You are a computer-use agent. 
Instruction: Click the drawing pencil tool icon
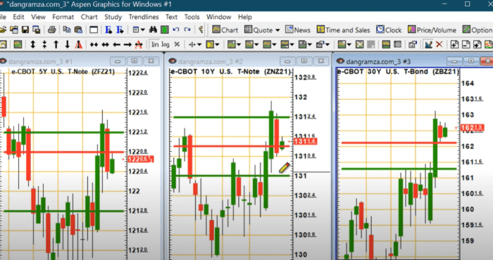tap(428, 44)
